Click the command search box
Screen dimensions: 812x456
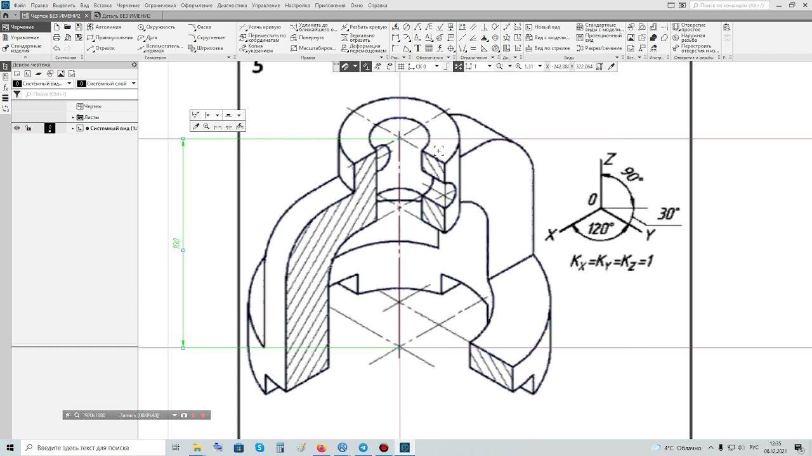[730, 5]
